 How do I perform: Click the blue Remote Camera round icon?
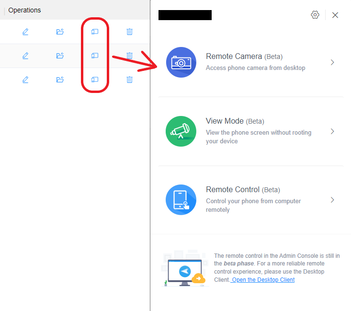pos(181,62)
